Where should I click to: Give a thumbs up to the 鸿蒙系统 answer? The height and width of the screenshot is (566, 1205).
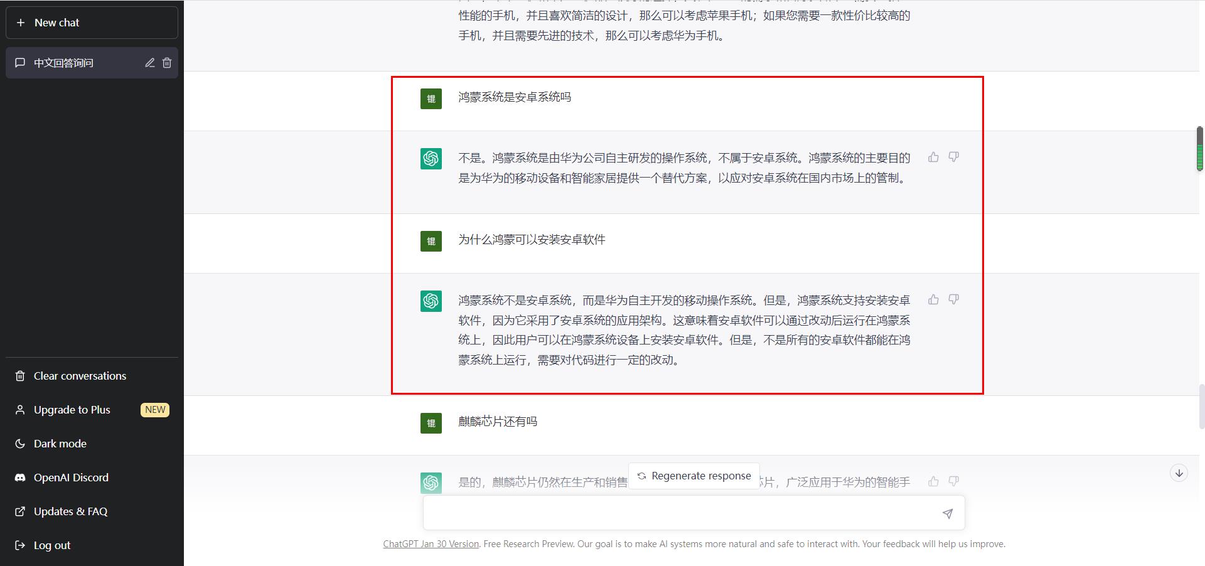(933, 158)
